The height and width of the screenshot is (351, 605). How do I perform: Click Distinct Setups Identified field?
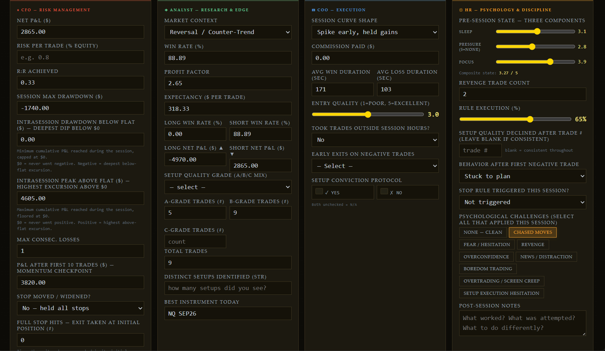[228, 288]
